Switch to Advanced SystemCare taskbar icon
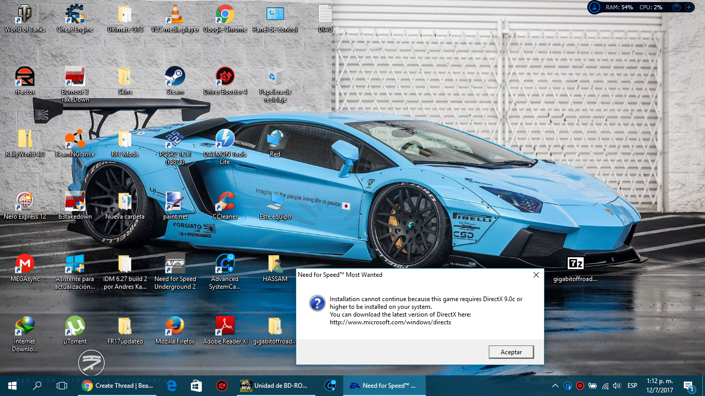The width and height of the screenshot is (705, 396). (x=330, y=385)
